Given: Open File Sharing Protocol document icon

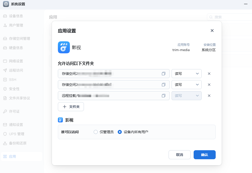Looking at the screenshot, I should point(5,98).
